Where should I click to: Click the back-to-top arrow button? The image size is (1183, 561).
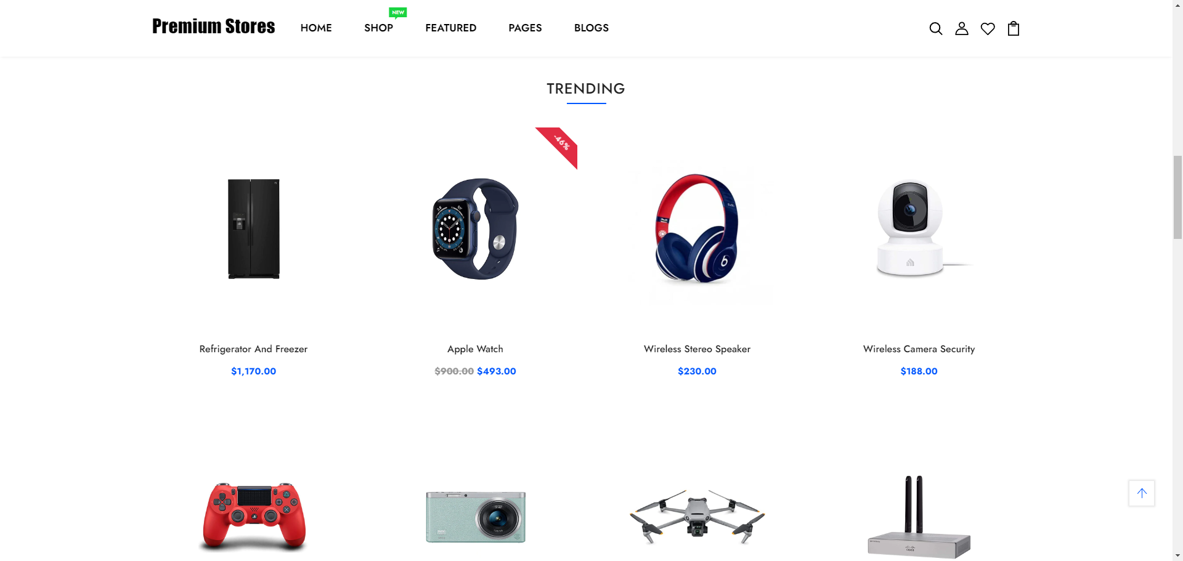(1141, 493)
